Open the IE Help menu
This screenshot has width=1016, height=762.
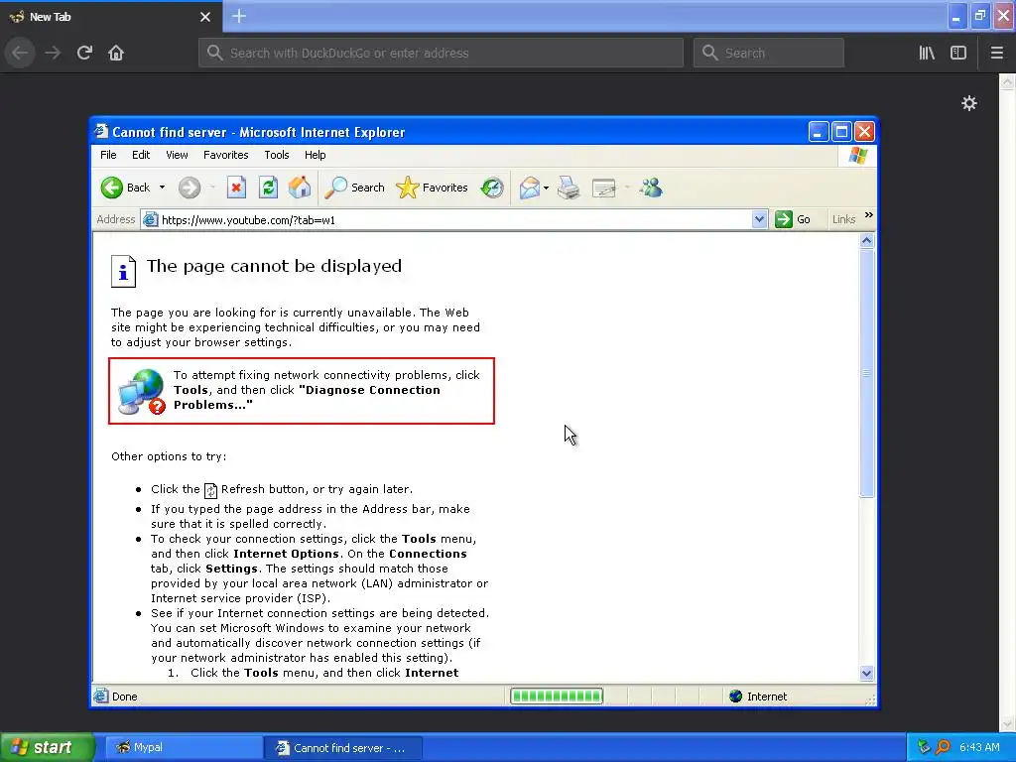pyautogui.click(x=315, y=155)
